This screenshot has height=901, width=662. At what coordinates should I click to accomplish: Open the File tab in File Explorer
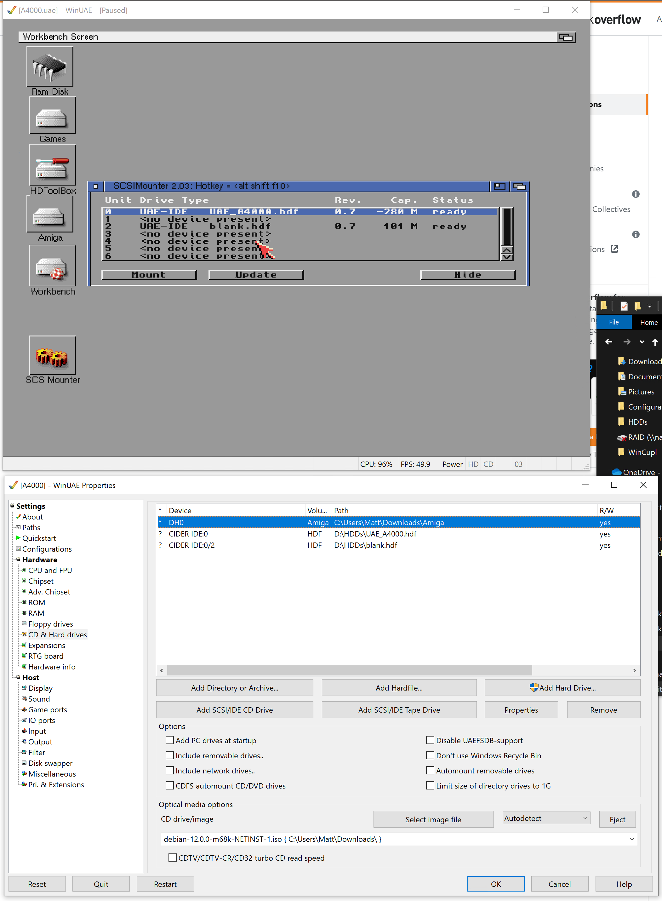613,322
